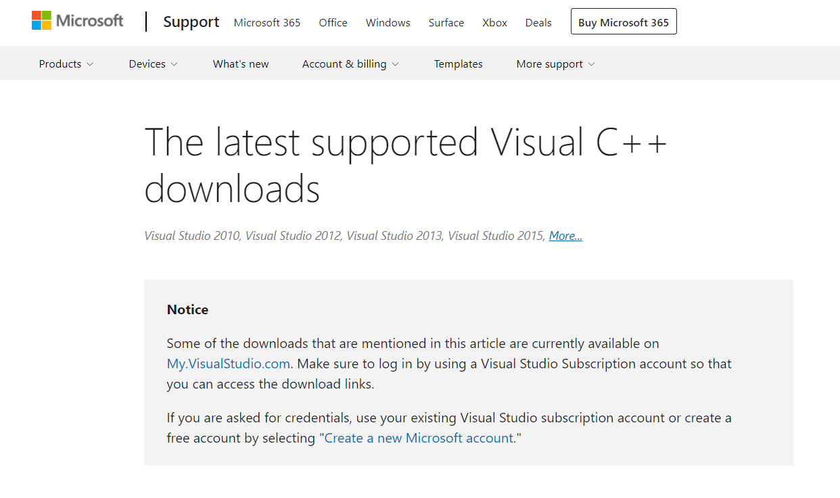Select Xbox in the top navigation

[x=495, y=22]
